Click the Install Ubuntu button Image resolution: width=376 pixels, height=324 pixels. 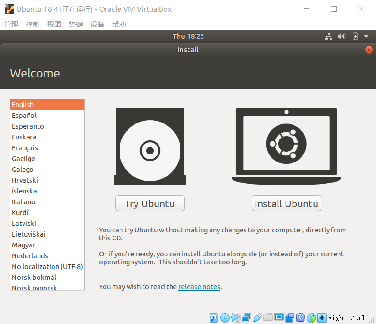[286, 203]
